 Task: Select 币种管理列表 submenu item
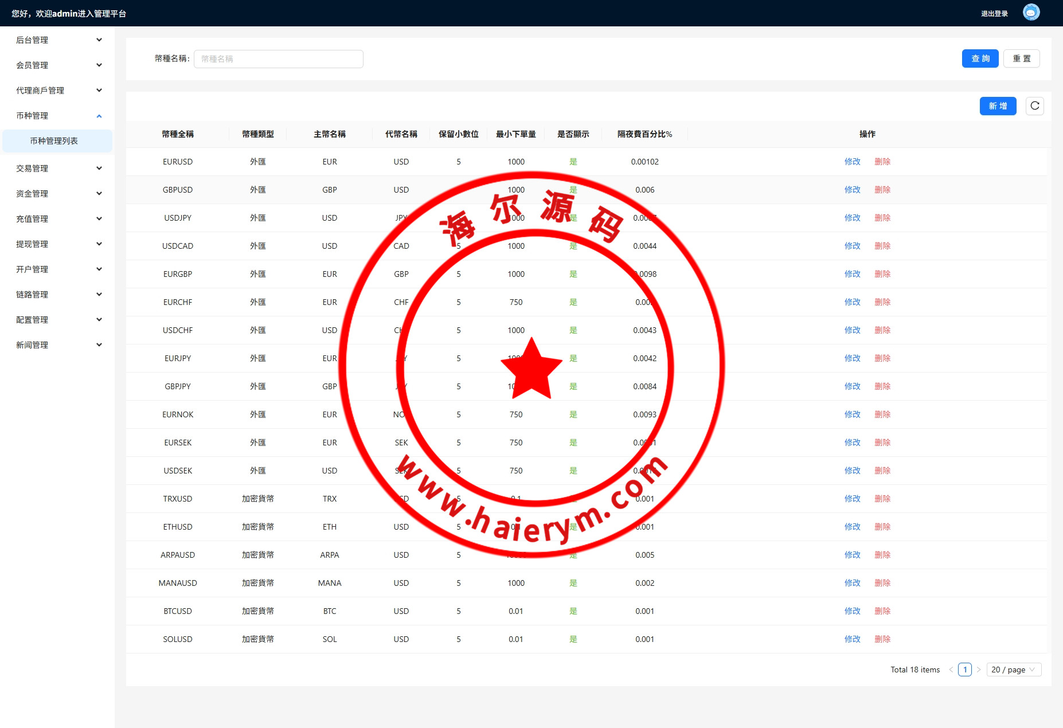[x=54, y=141]
